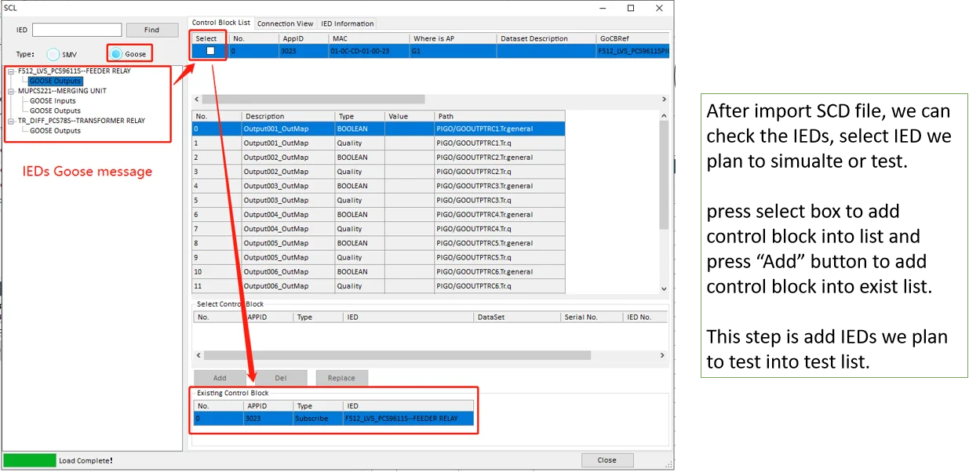This screenshot has width=969, height=472.
Task: Click the AppID column header
Action: click(x=304, y=38)
